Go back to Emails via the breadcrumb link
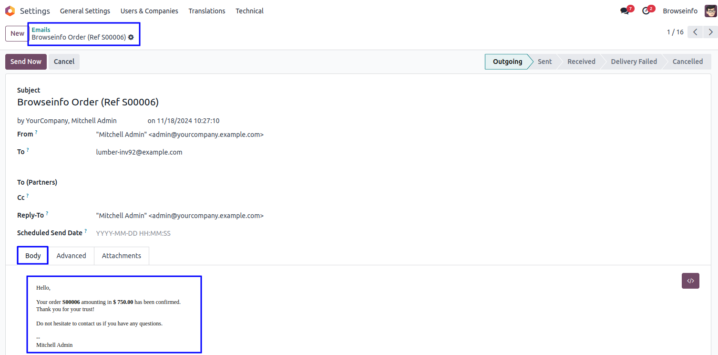Image resolution: width=718 pixels, height=355 pixels. [x=41, y=30]
